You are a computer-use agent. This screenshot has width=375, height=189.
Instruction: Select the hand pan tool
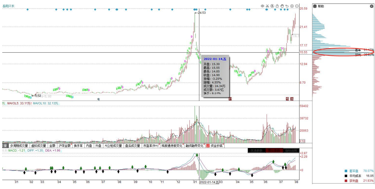tap(282, 6)
